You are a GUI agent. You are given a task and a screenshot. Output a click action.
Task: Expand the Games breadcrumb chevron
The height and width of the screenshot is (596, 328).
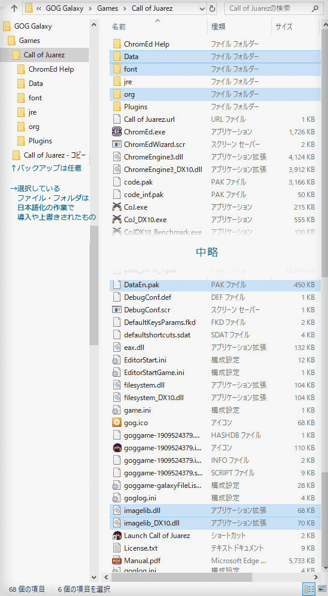126,8
